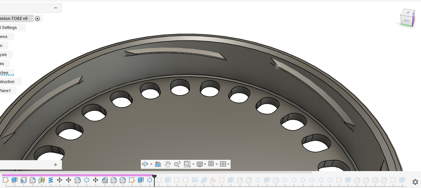Click the Zoom Window fit icon

click(187, 164)
